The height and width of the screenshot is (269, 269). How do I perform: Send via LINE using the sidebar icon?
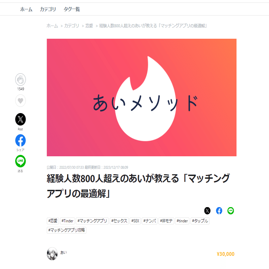tap(20, 161)
